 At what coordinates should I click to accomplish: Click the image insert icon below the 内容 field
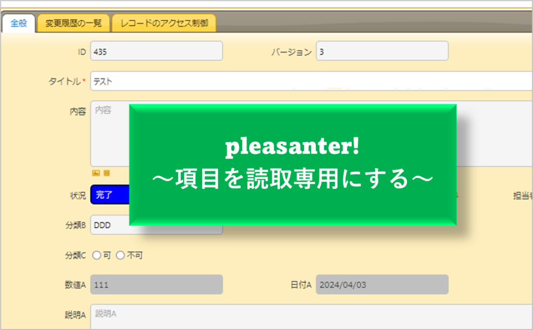coord(95,172)
